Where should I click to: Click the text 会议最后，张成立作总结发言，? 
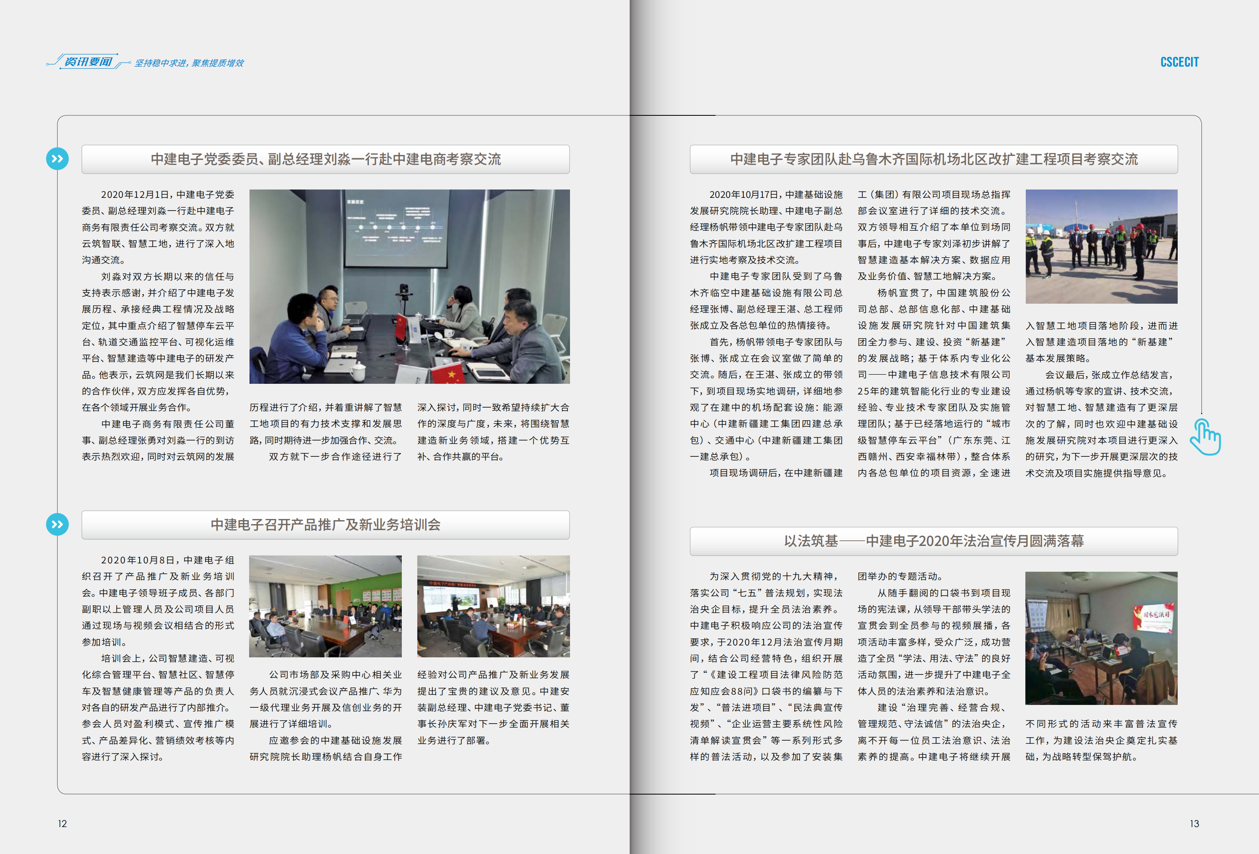(1110, 375)
